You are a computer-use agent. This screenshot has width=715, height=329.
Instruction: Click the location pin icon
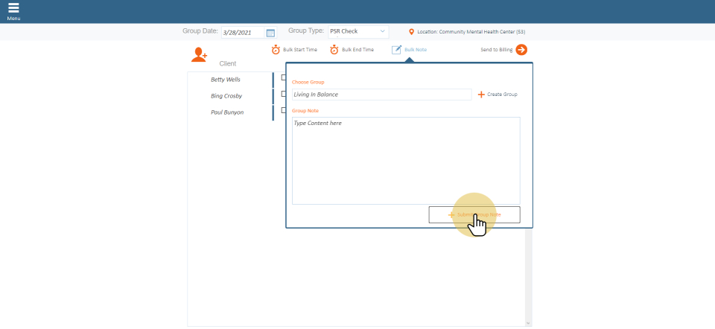click(411, 32)
